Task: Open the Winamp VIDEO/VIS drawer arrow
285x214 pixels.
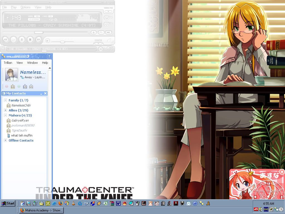Action: pyautogui.click(x=108, y=11)
